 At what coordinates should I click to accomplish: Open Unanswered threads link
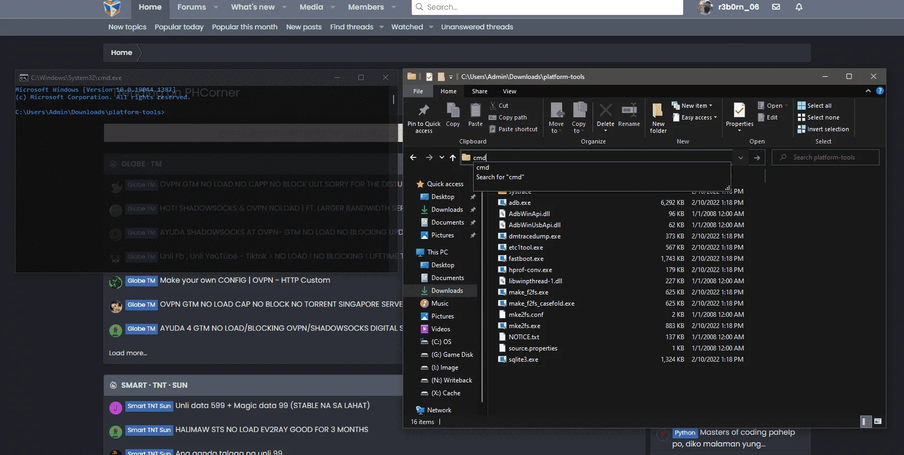477,27
